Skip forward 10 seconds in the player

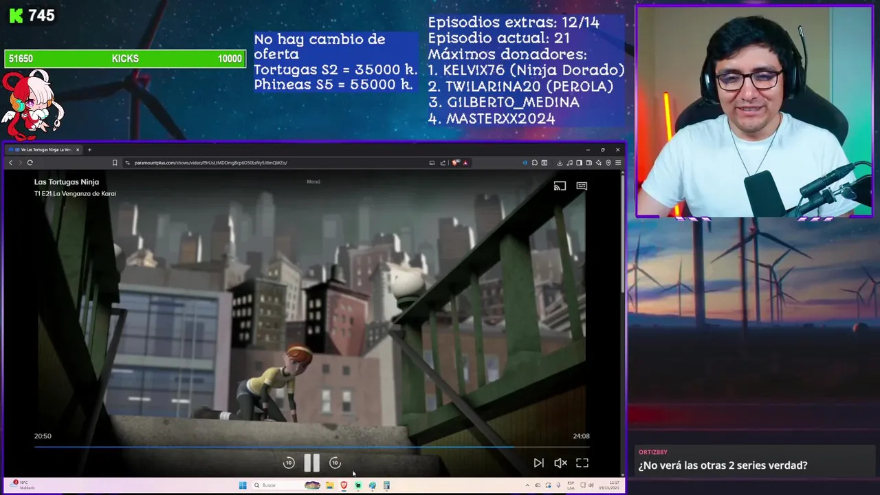pos(335,463)
